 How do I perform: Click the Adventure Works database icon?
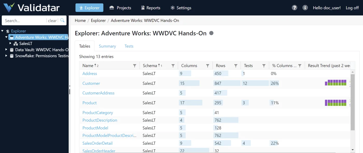tap(12, 37)
